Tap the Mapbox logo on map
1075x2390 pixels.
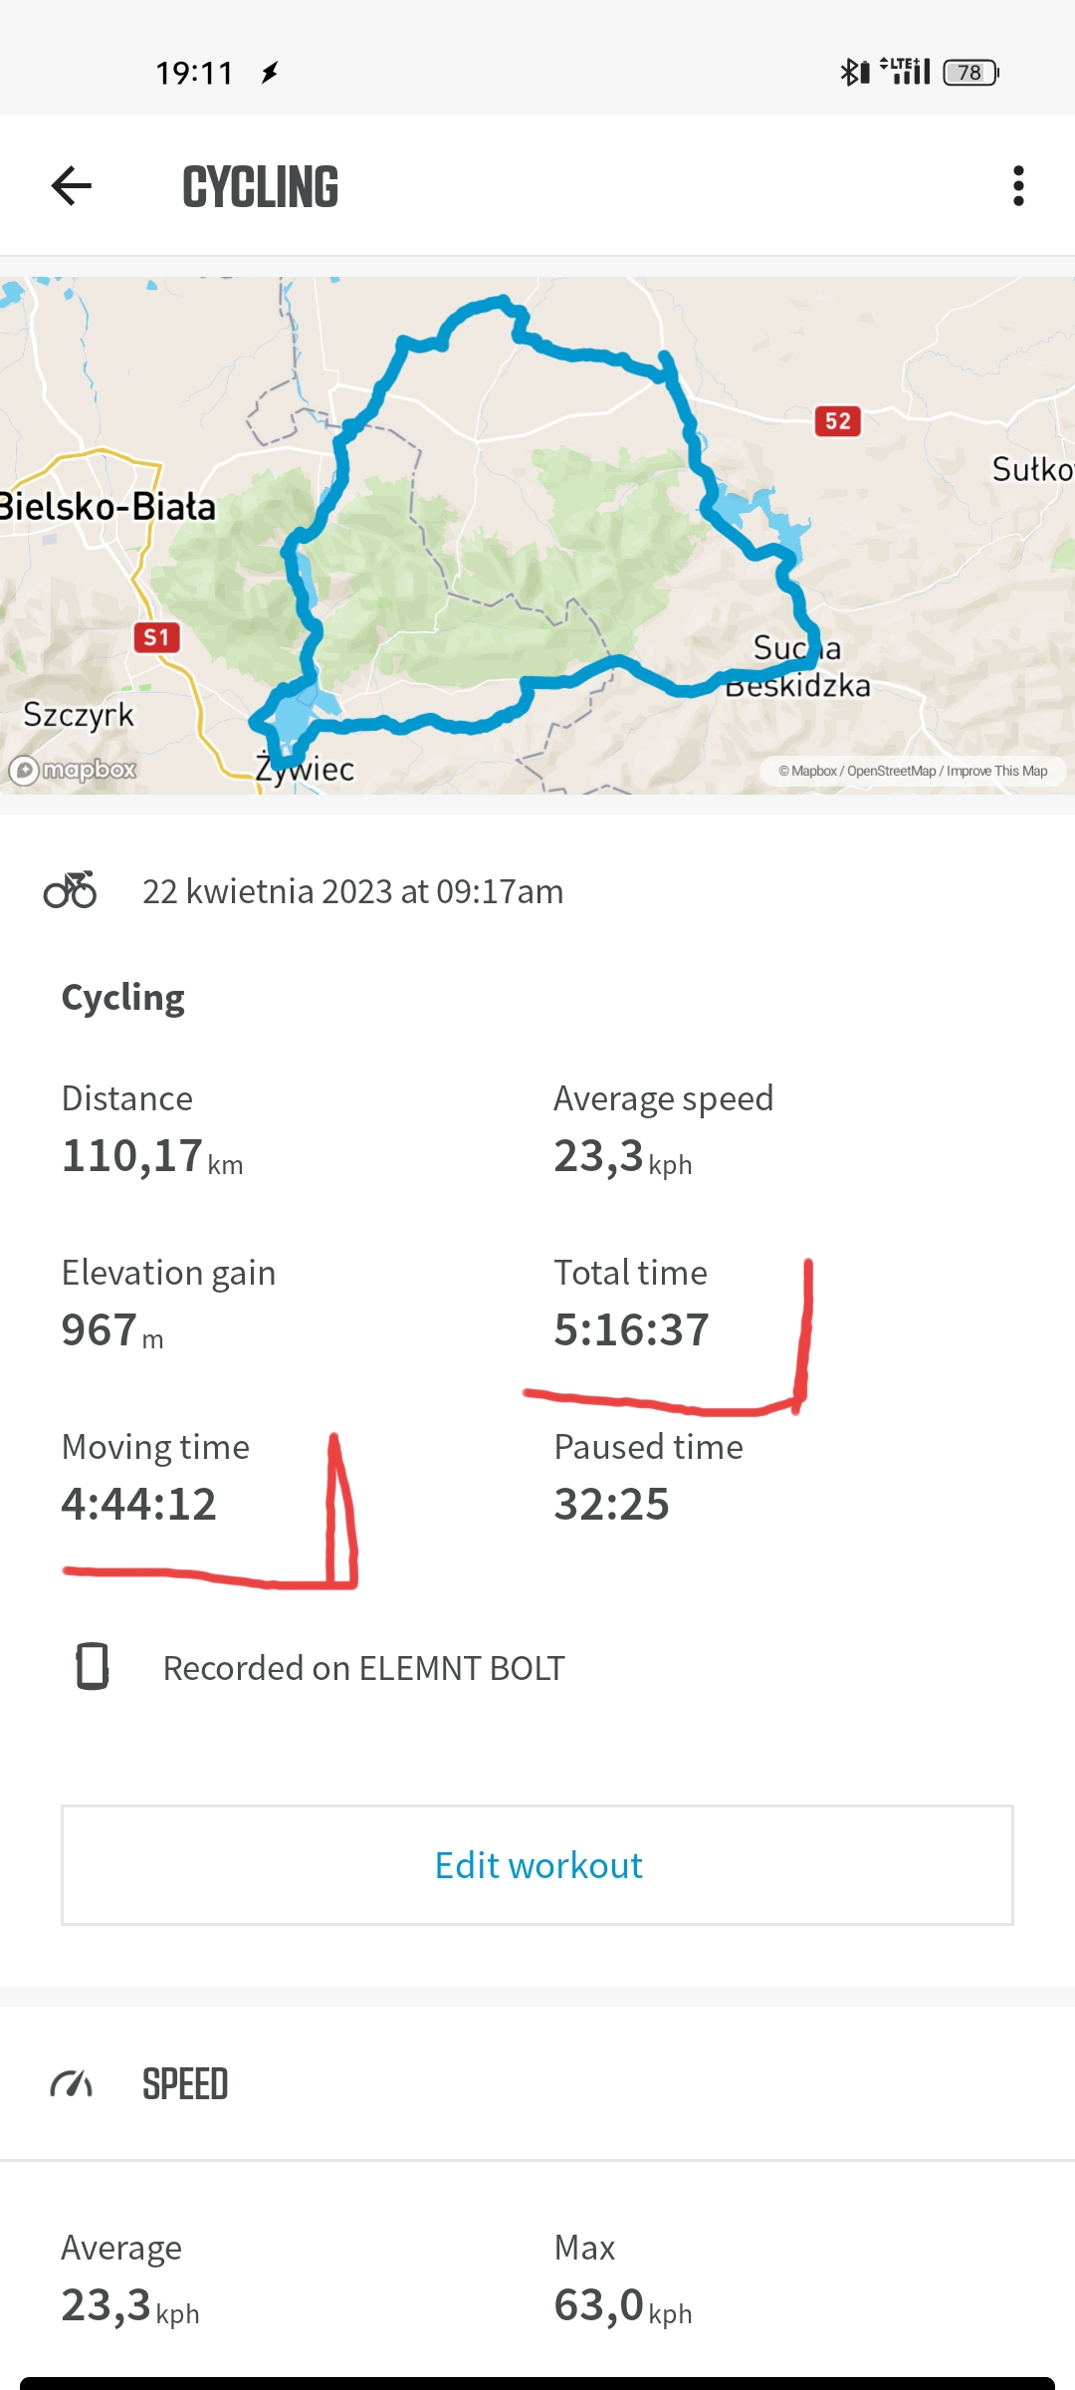point(74,770)
